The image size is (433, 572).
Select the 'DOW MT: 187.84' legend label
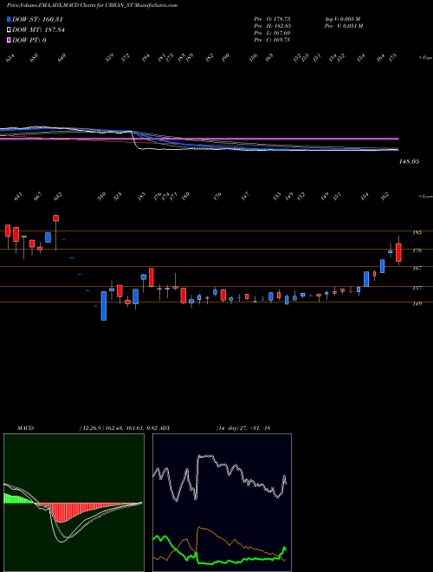point(38,30)
